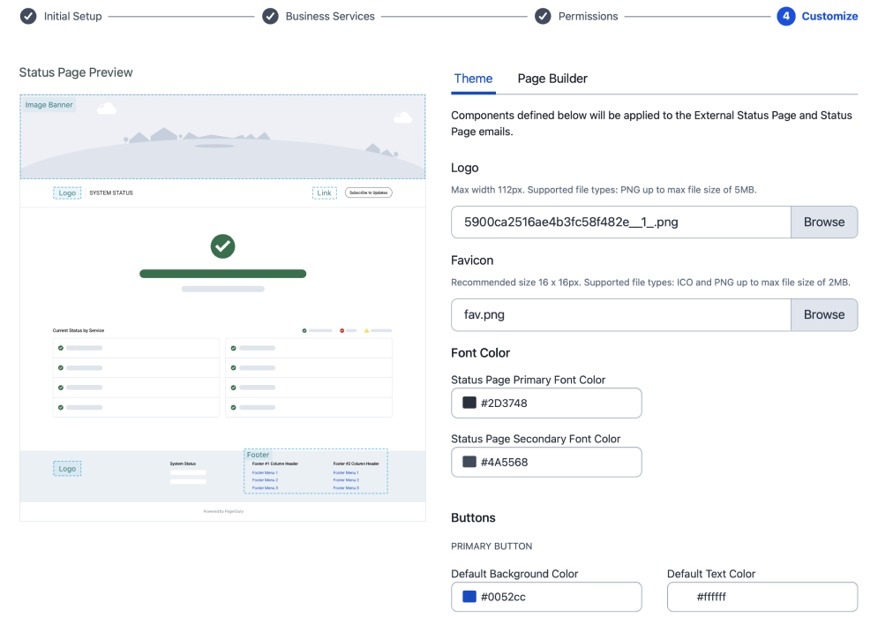Select the Theme tab

[473, 79]
